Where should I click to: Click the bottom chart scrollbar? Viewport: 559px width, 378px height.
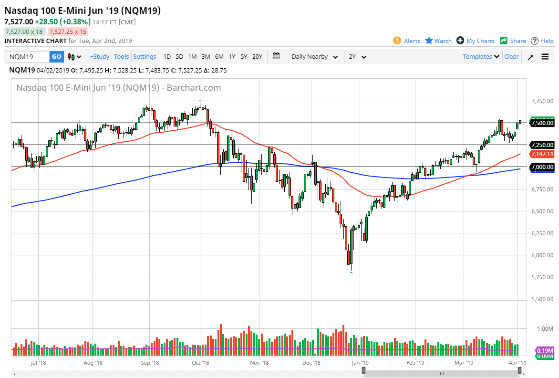[441, 370]
